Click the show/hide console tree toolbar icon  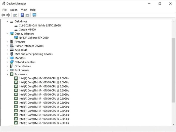pos(15,15)
